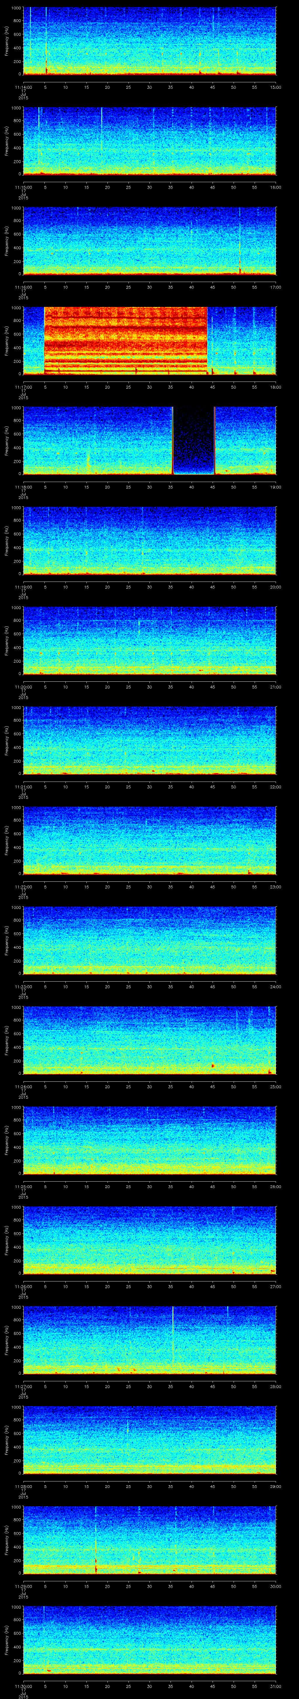Screen dimensions: 299x1699
Task: Select the spectrogram panel ending at 26:00
Action: pyautogui.click(x=150, y=1140)
